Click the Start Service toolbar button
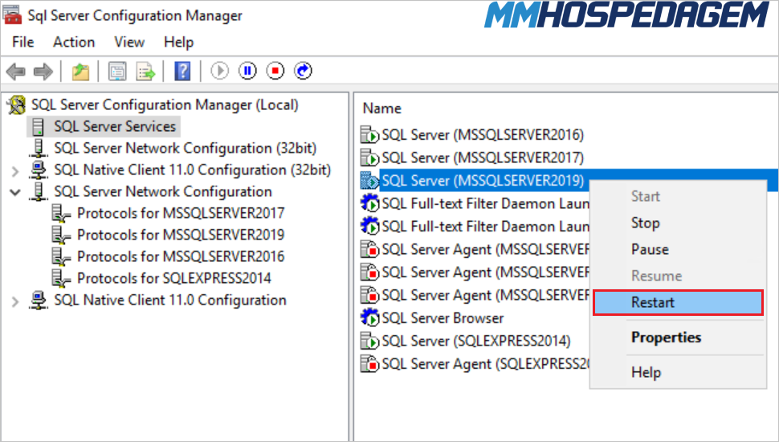The width and height of the screenshot is (779, 442). coord(219,71)
